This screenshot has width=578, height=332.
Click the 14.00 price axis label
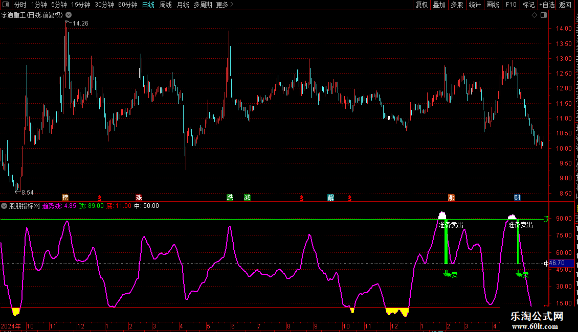point(564,28)
